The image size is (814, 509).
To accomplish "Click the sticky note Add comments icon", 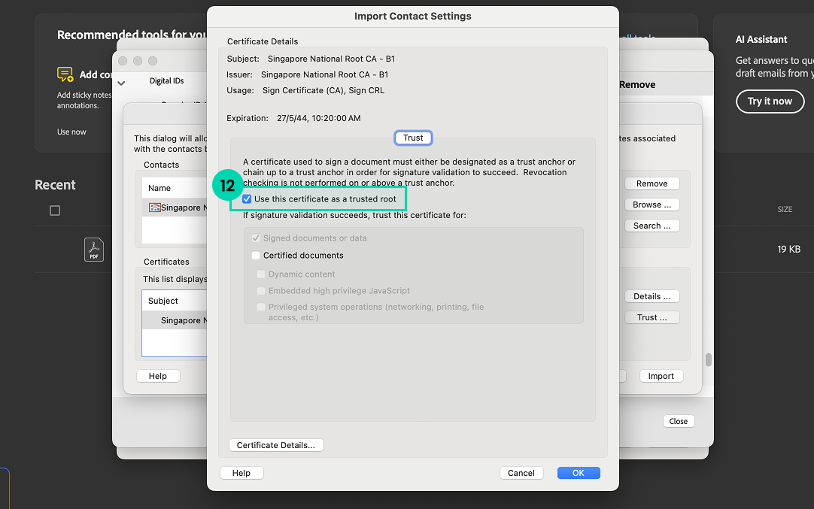I will [65, 74].
